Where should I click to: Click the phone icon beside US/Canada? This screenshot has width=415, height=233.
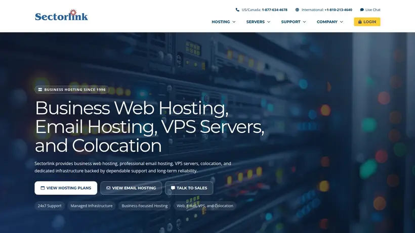(237, 10)
